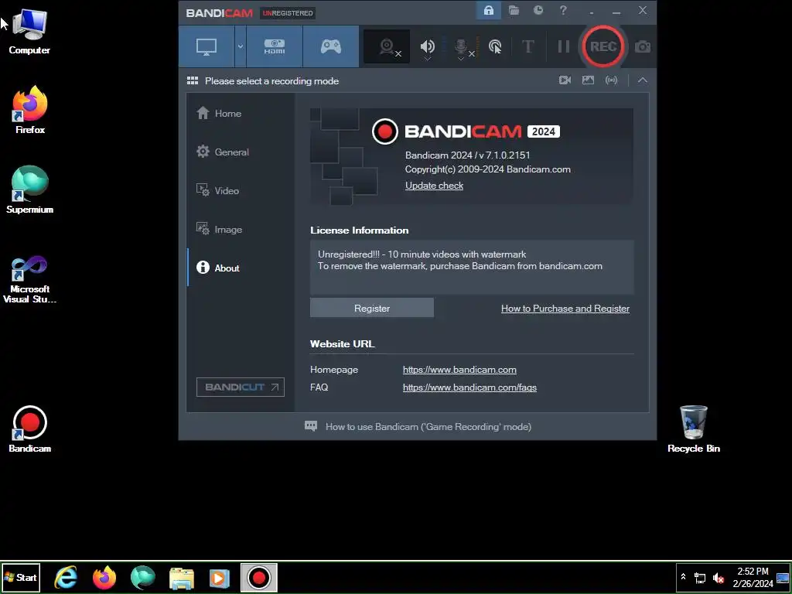Click the BANDICUT button
This screenshot has width=792, height=594.
241,387
